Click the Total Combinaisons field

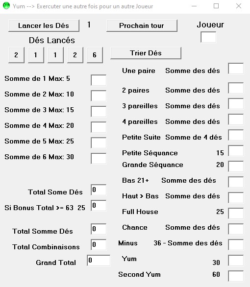pyautogui.click(x=99, y=245)
